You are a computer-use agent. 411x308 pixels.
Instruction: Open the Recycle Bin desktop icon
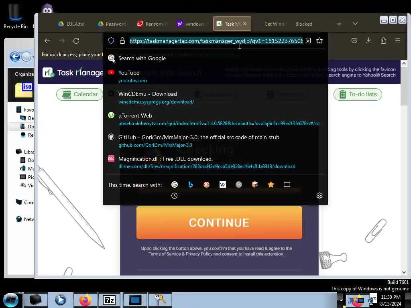(x=15, y=16)
